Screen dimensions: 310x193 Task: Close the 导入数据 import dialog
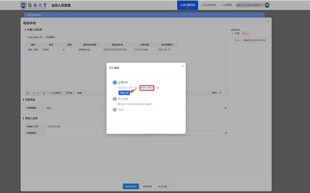(183, 66)
